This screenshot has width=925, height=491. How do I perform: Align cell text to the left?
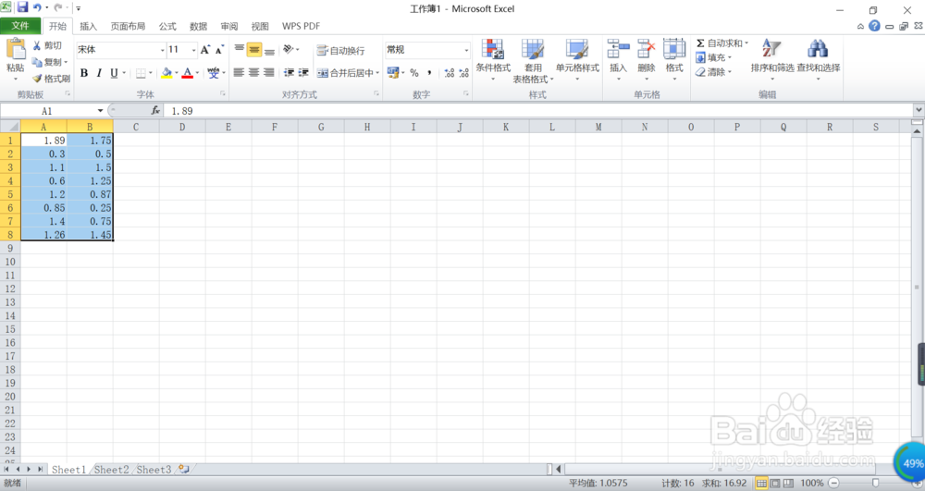pyautogui.click(x=239, y=72)
